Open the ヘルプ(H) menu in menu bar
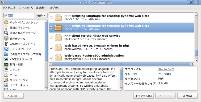Screen dimensions: 201x102 tap(53, 8)
